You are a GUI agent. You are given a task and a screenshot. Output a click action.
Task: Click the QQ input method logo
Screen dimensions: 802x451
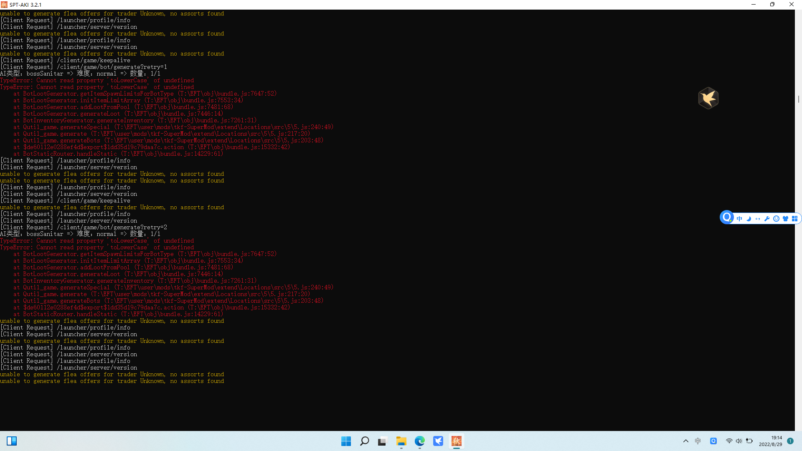727,217
